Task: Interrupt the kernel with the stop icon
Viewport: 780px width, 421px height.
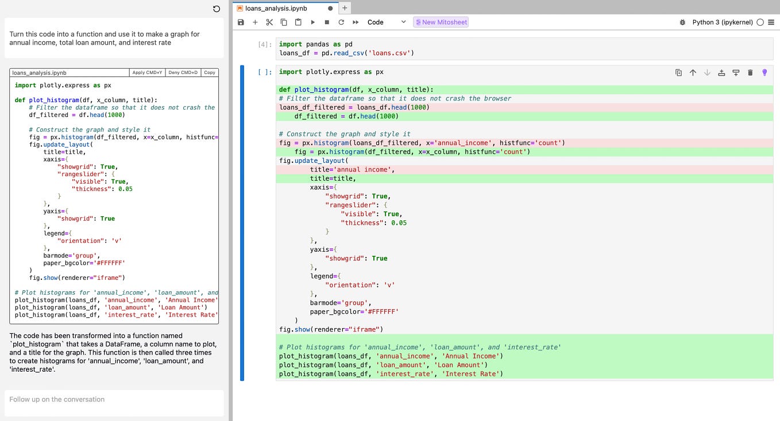Action: click(327, 22)
